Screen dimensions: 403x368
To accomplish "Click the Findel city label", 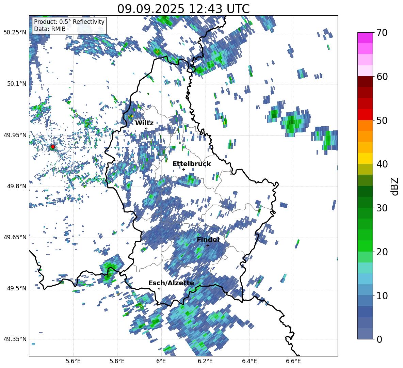I will (208, 240).
